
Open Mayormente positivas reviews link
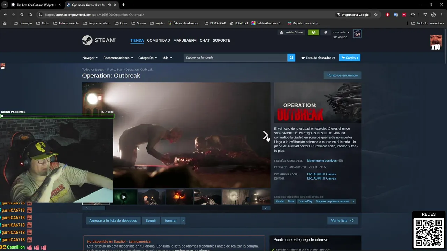(322, 161)
